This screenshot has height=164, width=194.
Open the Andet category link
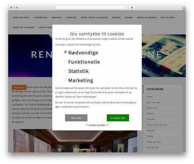point(149,97)
